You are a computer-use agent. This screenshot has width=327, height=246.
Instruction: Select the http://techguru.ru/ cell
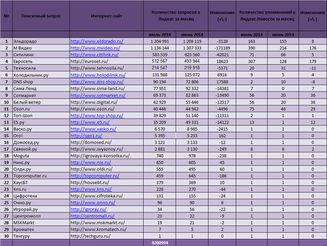coord(106,236)
